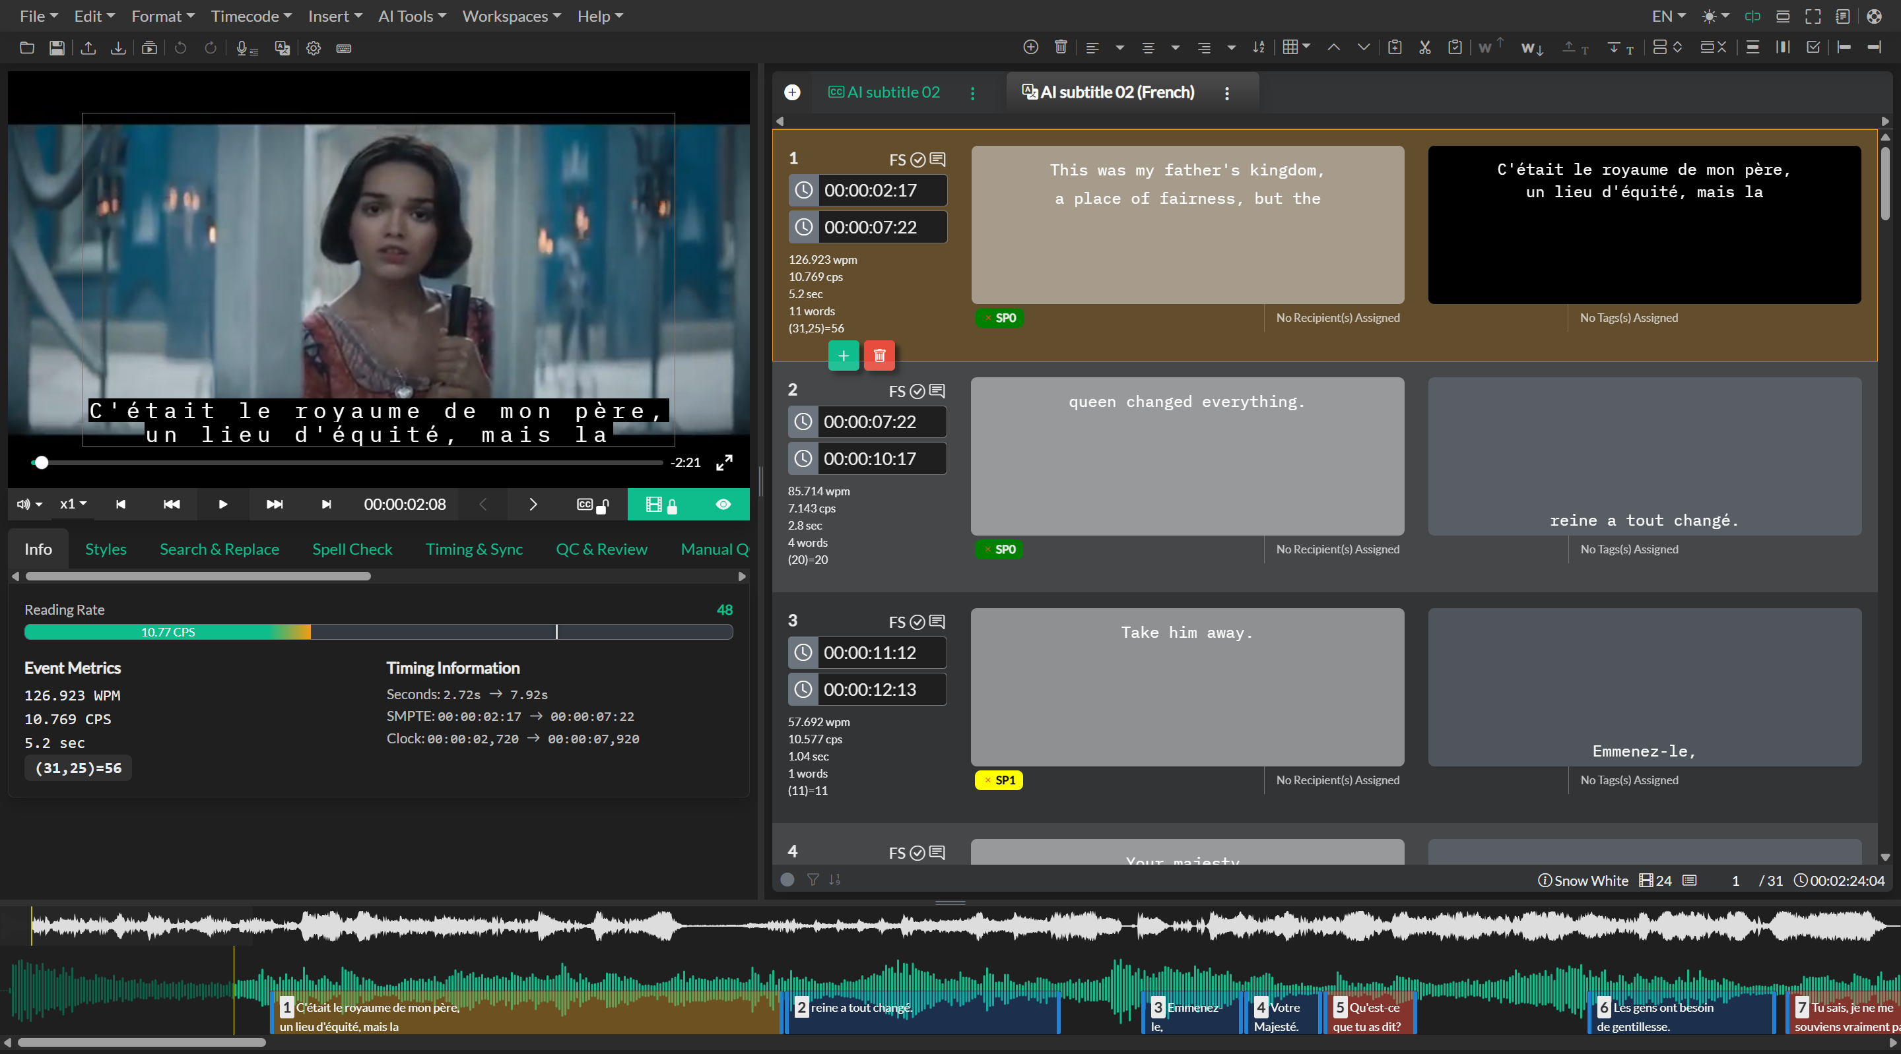The height and width of the screenshot is (1054, 1901).
Task: Click the export download-arrow toolbar icon
Action: 118,48
